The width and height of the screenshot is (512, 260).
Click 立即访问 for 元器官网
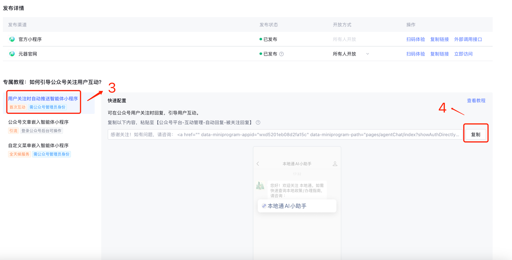tap(463, 54)
